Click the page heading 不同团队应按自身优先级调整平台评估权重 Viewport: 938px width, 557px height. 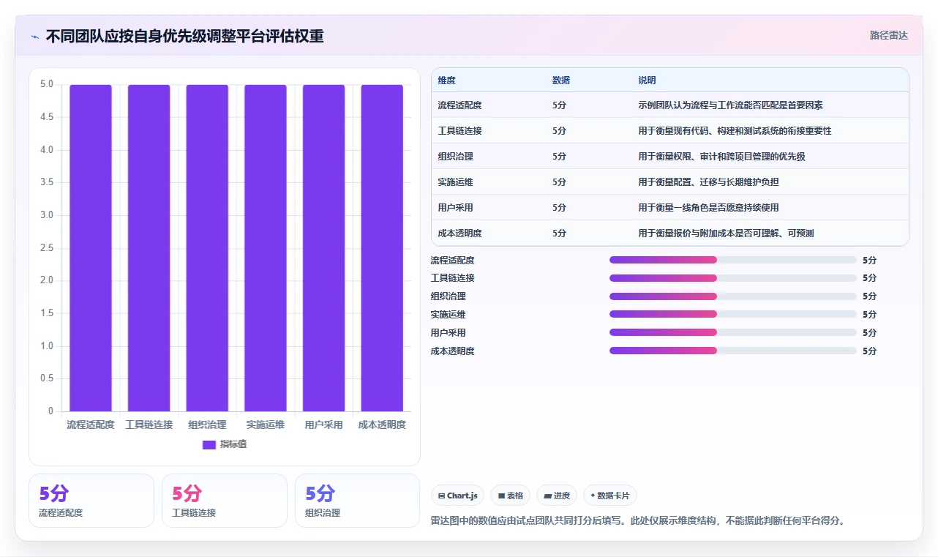pyautogui.click(x=184, y=37)
